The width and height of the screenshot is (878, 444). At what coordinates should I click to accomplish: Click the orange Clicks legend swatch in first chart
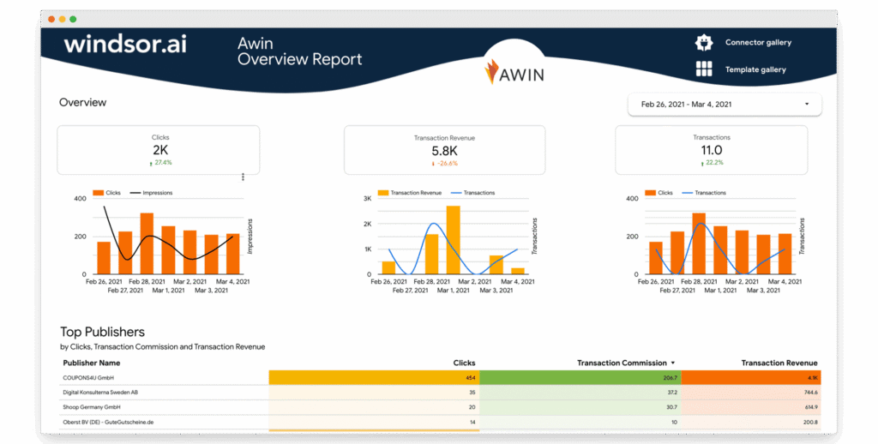98,193
